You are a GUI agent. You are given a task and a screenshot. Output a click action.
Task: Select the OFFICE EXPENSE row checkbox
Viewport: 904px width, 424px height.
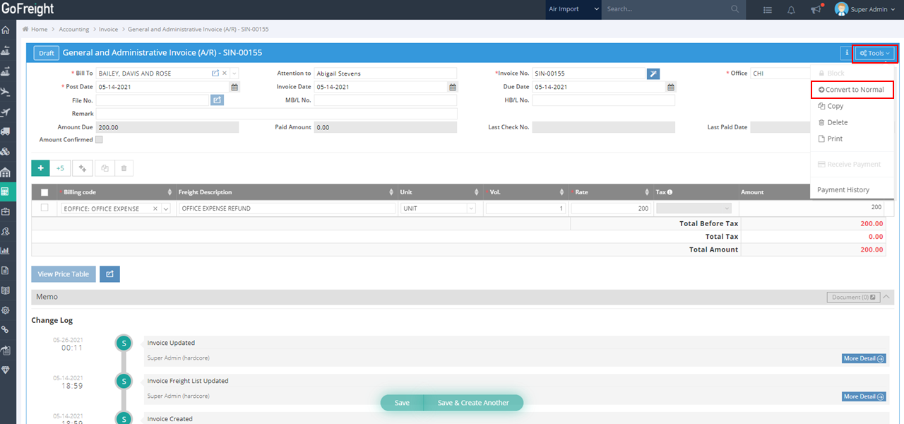click(44, 208)
